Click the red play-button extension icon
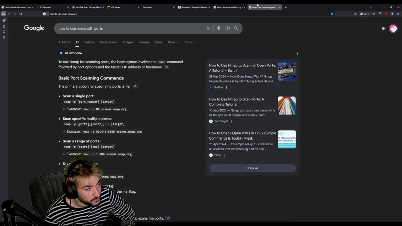 tap(386, 14)
